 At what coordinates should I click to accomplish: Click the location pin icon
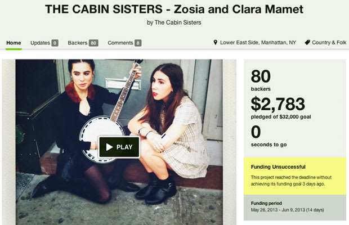215,42
